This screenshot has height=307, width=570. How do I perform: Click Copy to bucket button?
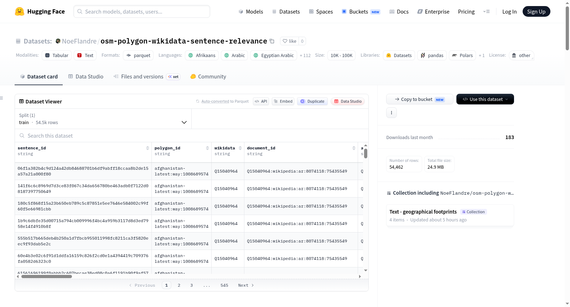pyautogui.click(x=420, y=99)
